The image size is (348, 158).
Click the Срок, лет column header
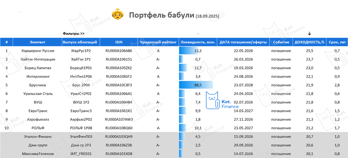click(x=338, y=42)
